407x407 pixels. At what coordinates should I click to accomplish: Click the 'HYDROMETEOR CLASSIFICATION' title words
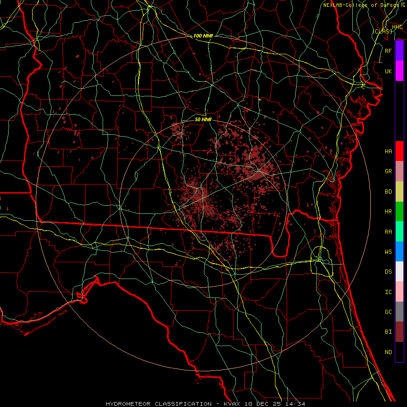(159, 404)
